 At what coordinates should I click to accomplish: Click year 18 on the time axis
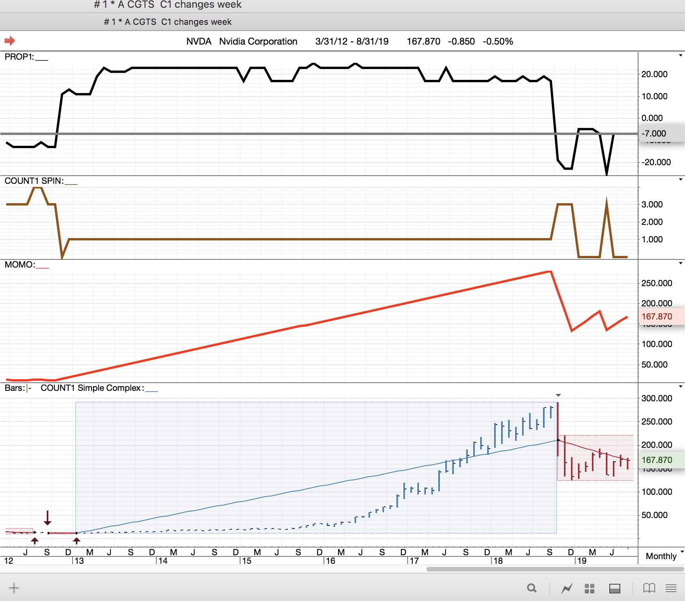pos(498,561)
